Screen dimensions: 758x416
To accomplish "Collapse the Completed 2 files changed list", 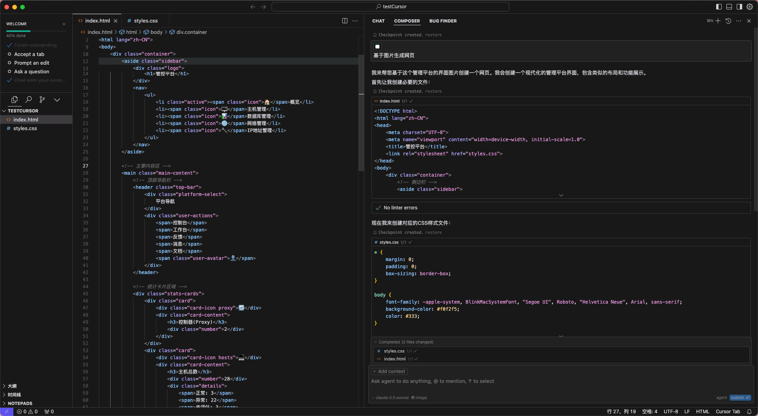I will [404, 342].
